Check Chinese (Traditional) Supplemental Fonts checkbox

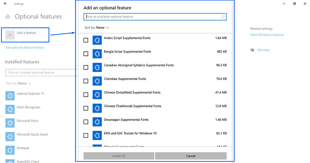click(86, 108)
